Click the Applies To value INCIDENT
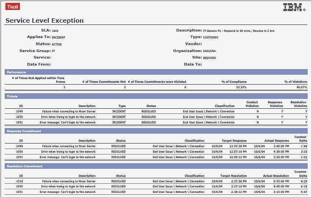This screenshot has width=312, height=198. click(x=59, y=37)
